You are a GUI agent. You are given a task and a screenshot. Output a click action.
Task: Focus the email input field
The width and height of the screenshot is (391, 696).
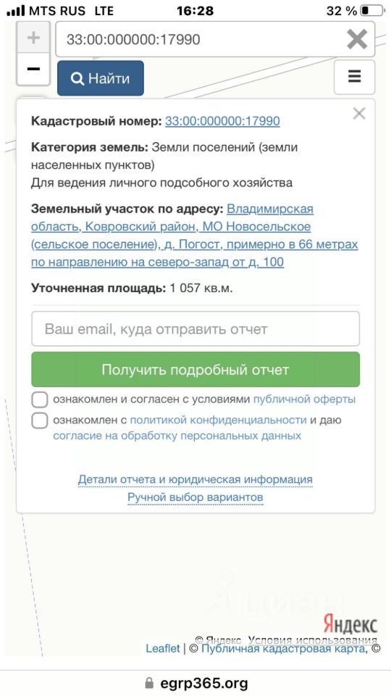[x=195, y=329]
